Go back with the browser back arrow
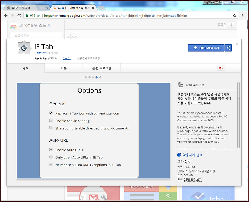249x202 pixels. [x=6, y=16]
